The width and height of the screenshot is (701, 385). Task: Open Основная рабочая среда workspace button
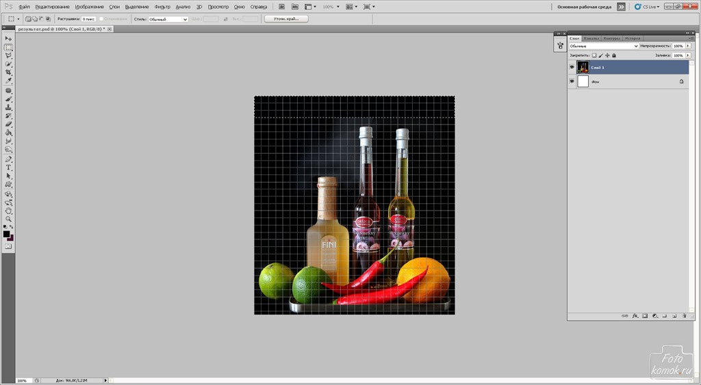(x=585, y=6)
